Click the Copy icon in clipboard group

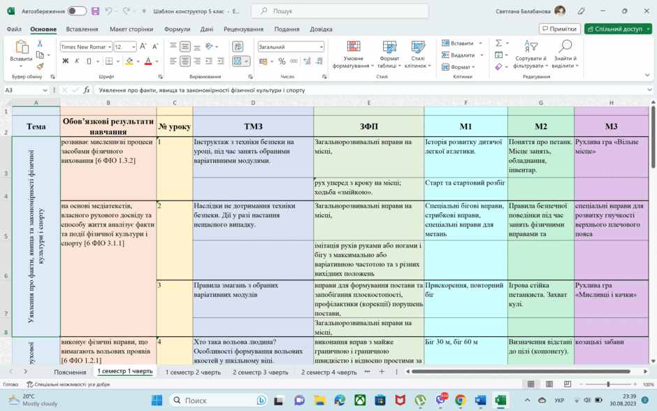tap(41, 55)
